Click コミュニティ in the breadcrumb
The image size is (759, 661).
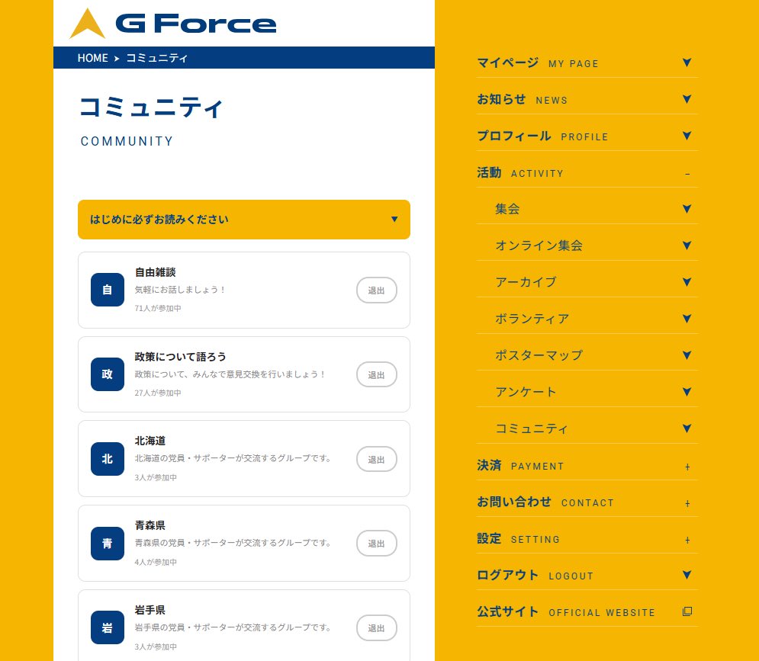(157, 58)
